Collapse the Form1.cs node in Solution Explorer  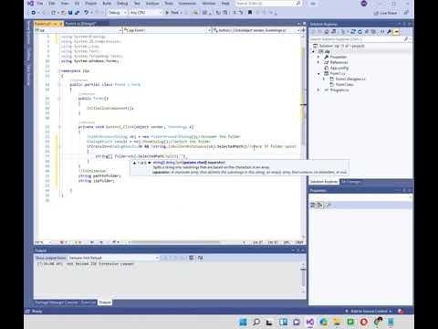tap(318, 73)
